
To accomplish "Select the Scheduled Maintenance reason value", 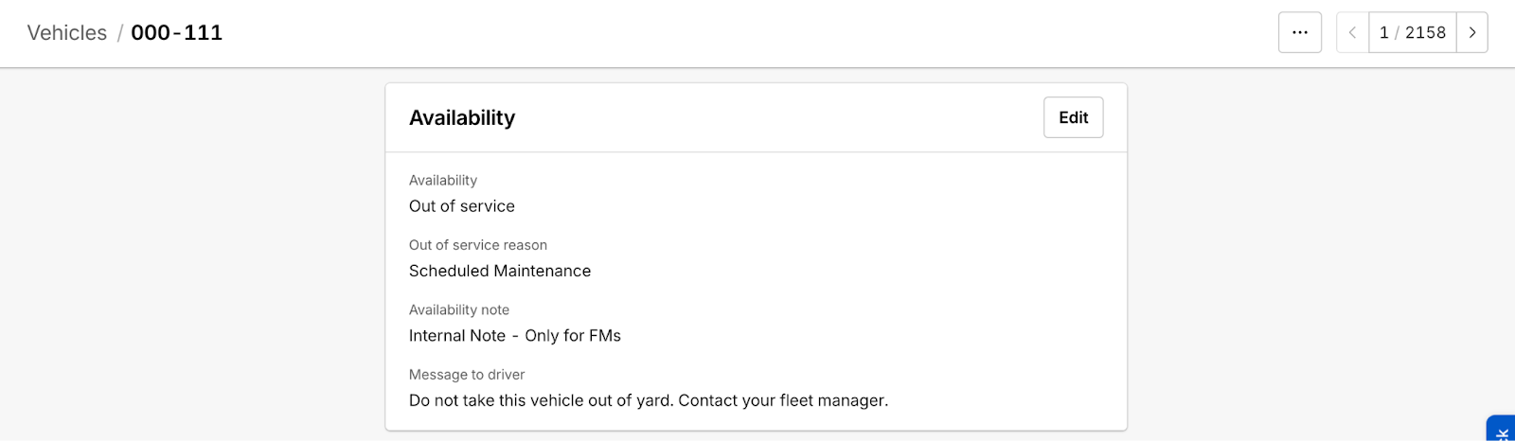I will coord(500,271).
